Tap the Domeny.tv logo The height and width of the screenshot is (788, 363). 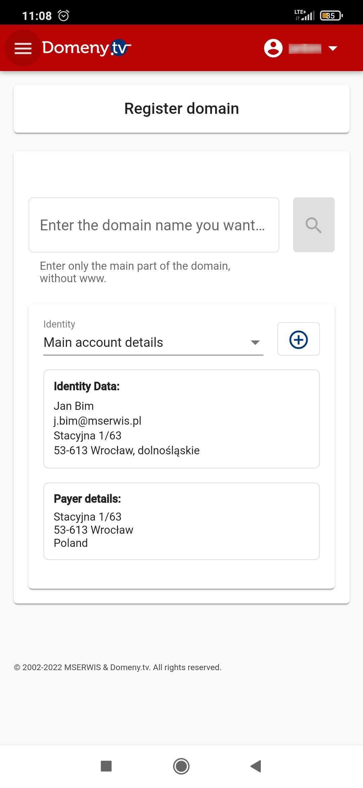[87, 48]
